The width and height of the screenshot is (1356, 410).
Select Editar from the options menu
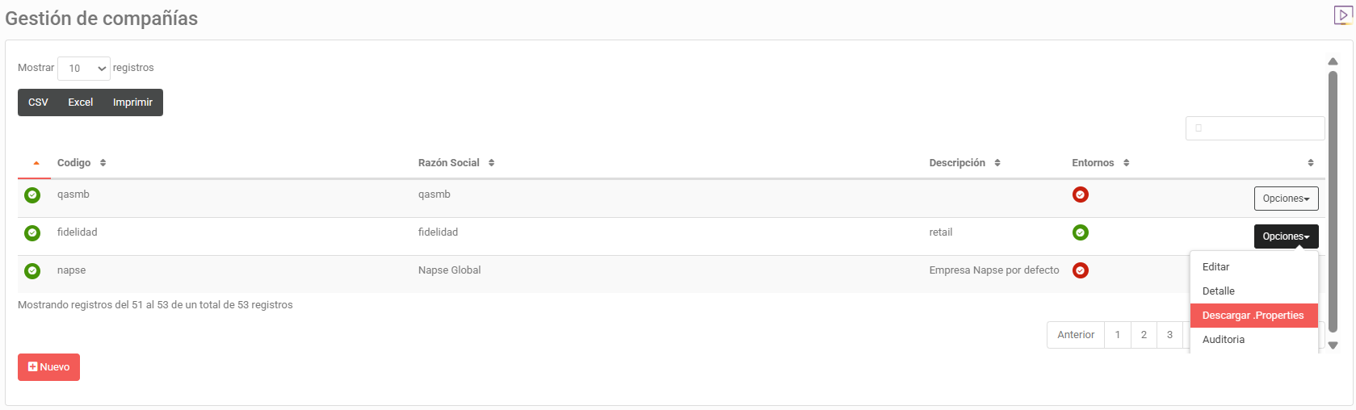pyautogui.click(x=1215, y=267)
